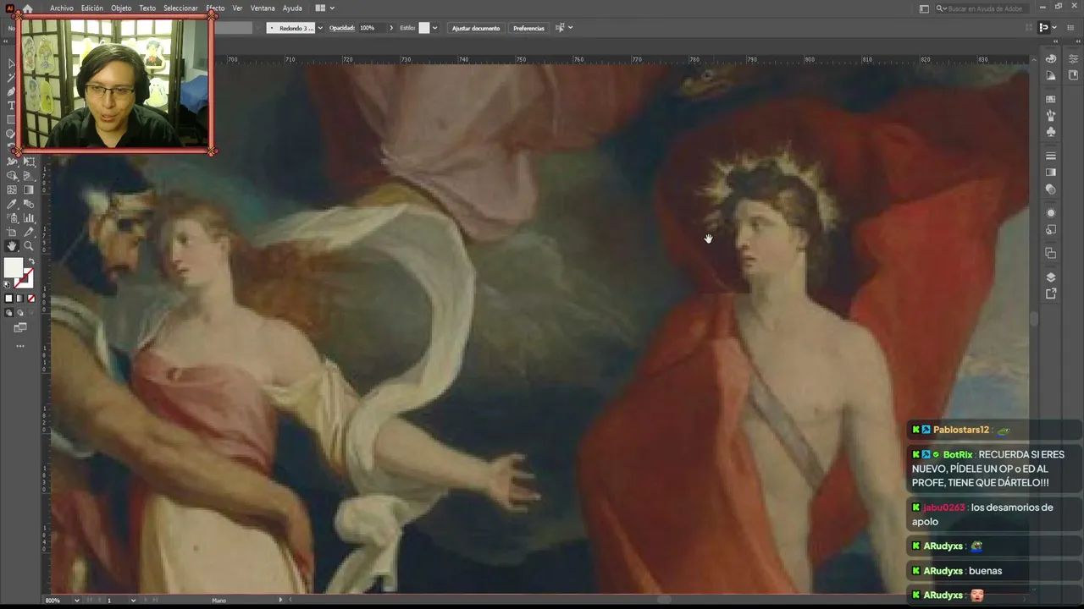
Task: Open the 800% zoom level dropdown
Action: pyautogui.click(x=76, y=601)
